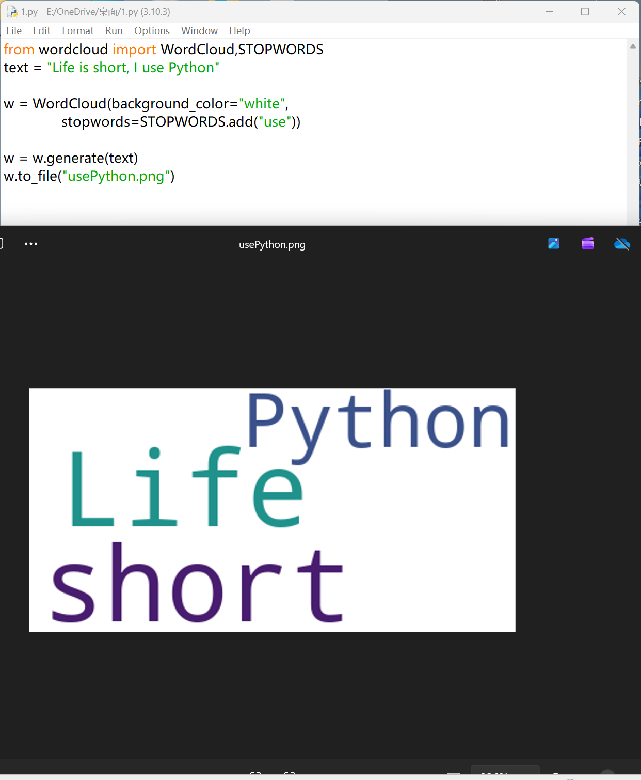Click the w = w.generate(text) line
641x780 pixels.
(71, 158)
